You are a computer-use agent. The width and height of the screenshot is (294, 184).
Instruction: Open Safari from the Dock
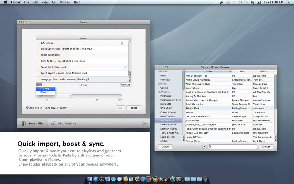coord(114,179)
